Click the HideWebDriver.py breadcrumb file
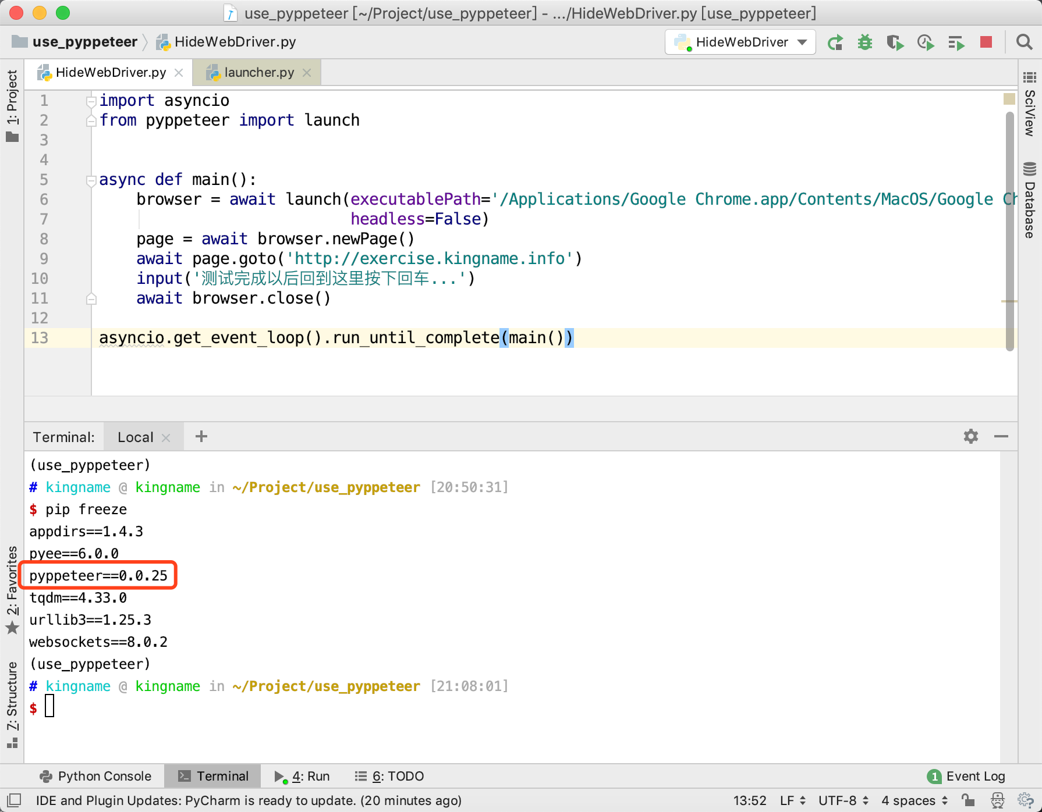This screenshot has width=1042, height=812. (227, 42)
